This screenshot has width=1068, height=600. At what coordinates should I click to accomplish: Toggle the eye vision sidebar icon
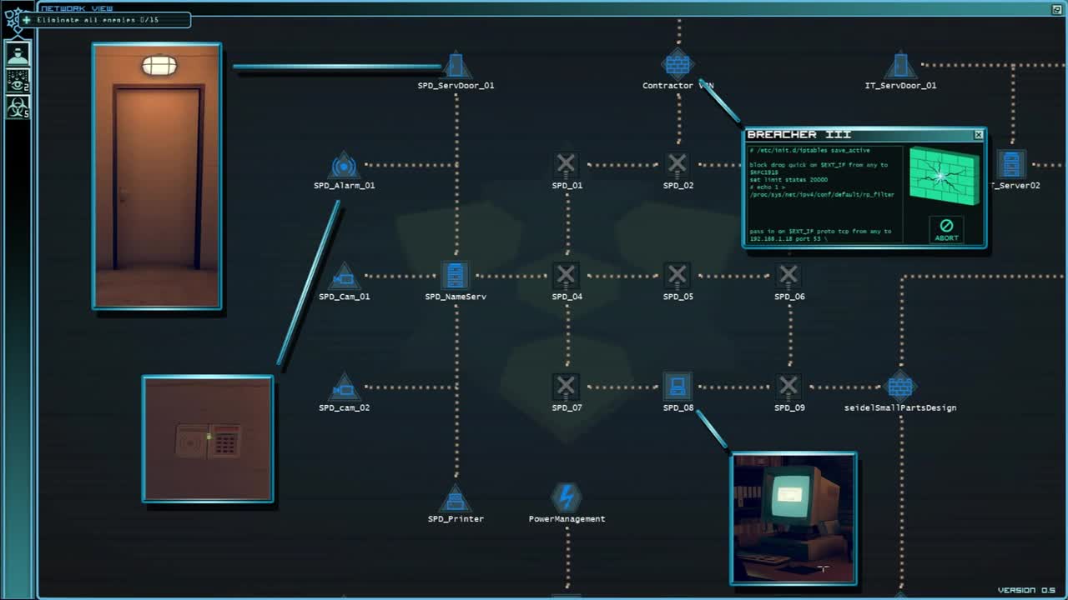(18, 80)
